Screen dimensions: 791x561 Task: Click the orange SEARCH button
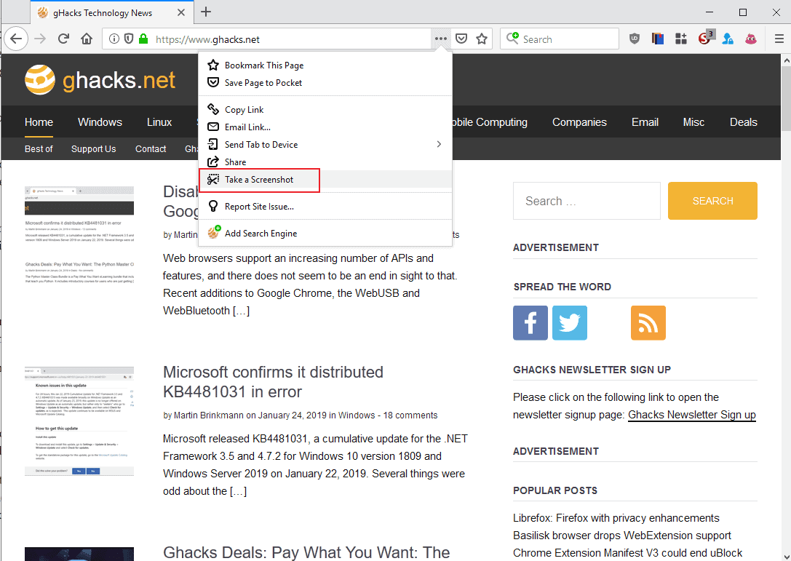(x=712, y=201)
